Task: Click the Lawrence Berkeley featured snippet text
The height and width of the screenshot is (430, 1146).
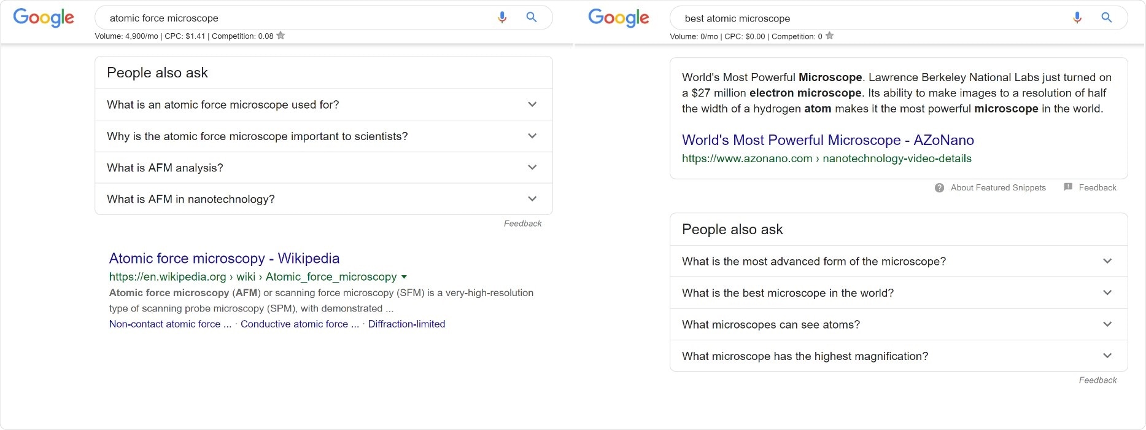Action: click(897, 93)
